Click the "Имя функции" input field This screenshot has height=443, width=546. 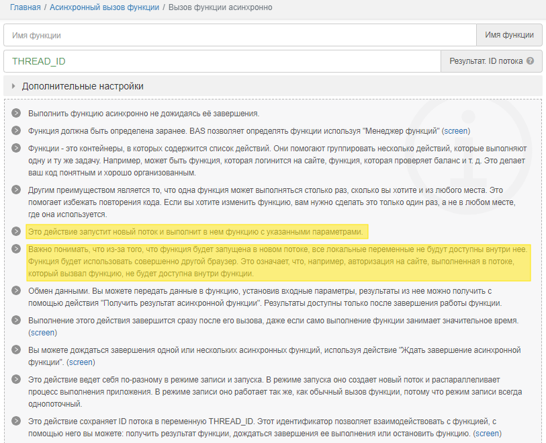pos(240,35)
